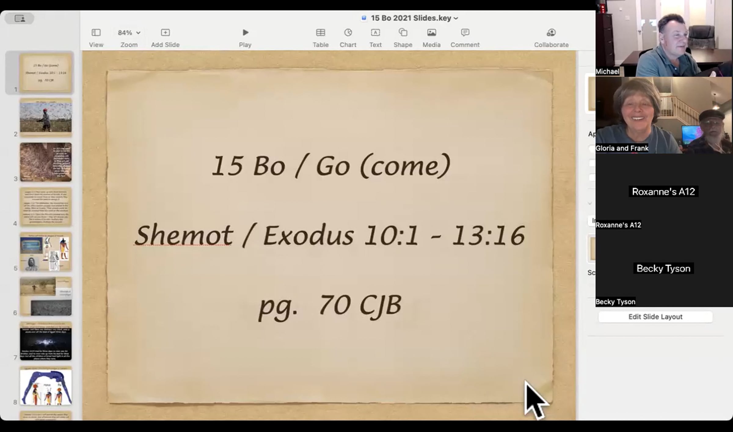The height and width of the screenshot is (432, 733).
Task: Select slide 2 locust photo thumbnail
Action: point(46,118)
